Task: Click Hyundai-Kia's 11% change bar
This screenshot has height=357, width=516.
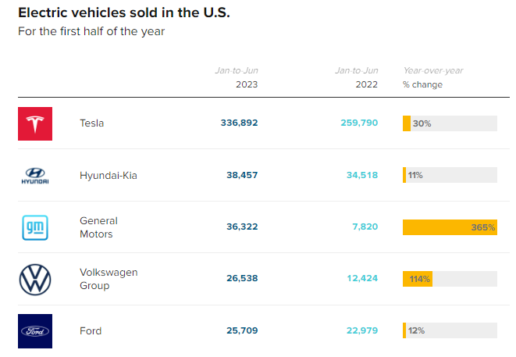Action: (x=450, y=176)
